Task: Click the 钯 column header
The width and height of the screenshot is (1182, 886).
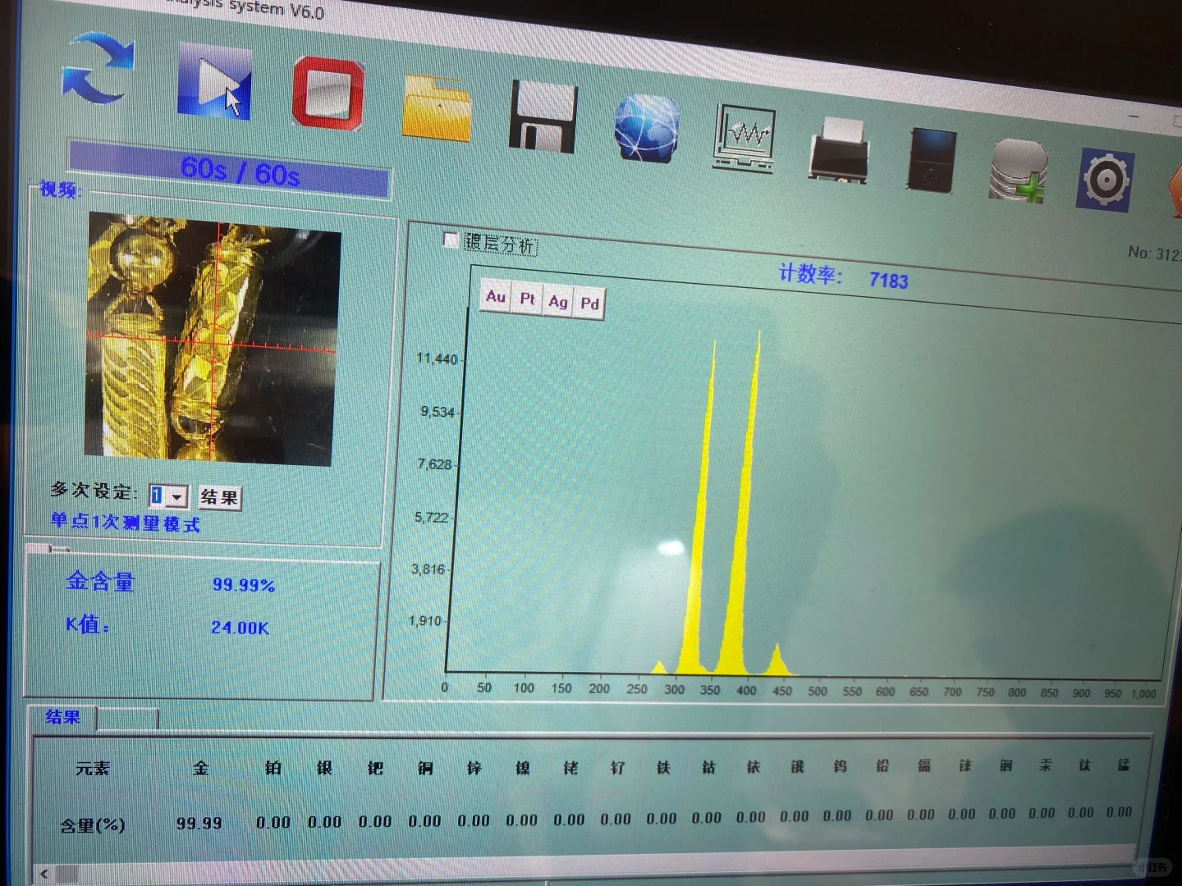Action: pos(375,769)
